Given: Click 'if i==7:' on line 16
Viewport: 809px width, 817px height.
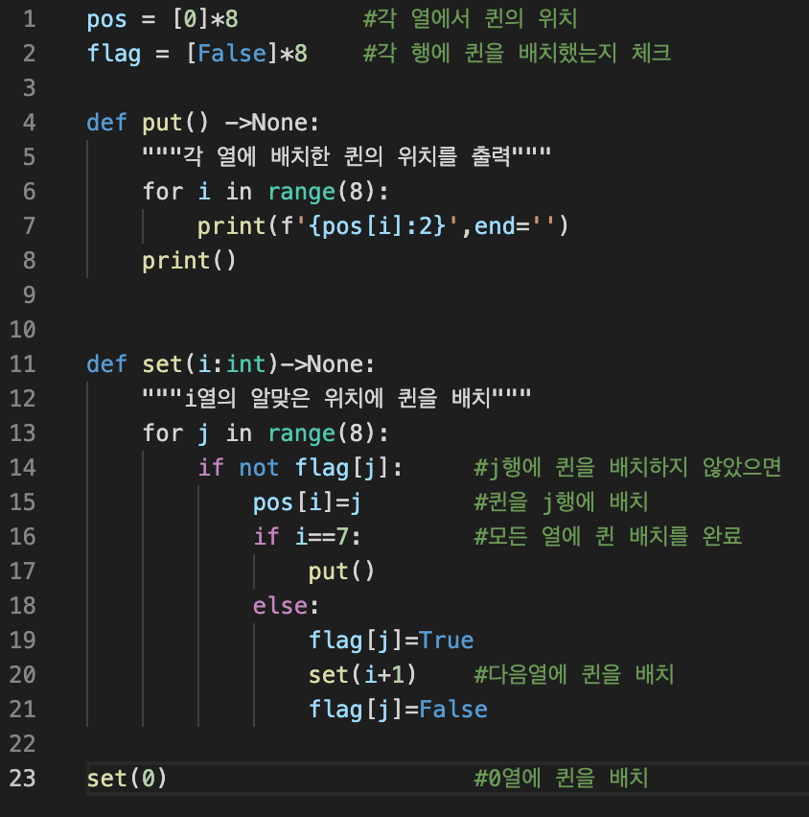Looking at the screenshot, I should (307, 537).
